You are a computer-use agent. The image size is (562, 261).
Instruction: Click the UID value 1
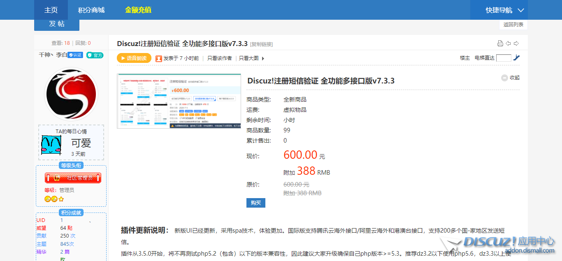62,220
